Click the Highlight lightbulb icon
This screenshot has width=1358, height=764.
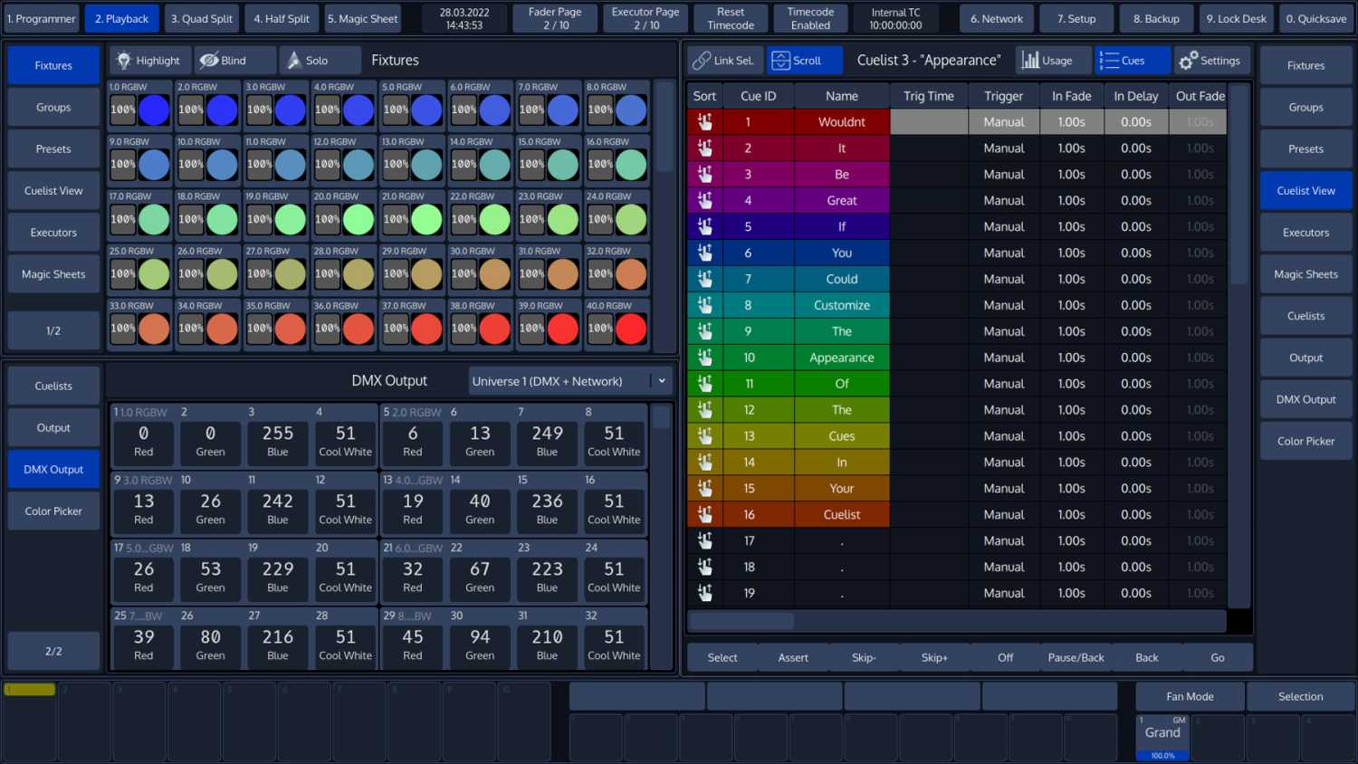pos(124,61)
